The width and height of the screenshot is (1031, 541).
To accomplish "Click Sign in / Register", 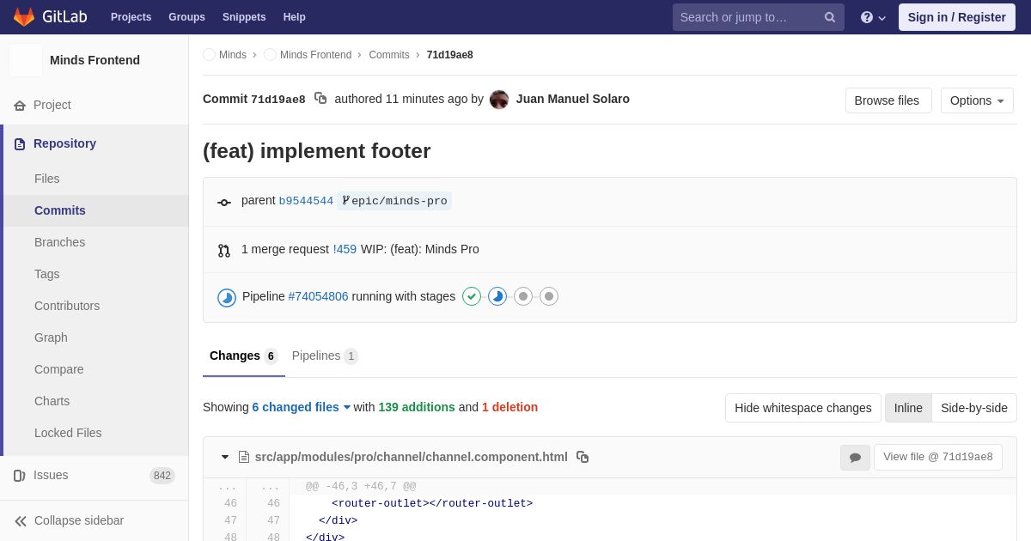I will (x=957, y=17).
